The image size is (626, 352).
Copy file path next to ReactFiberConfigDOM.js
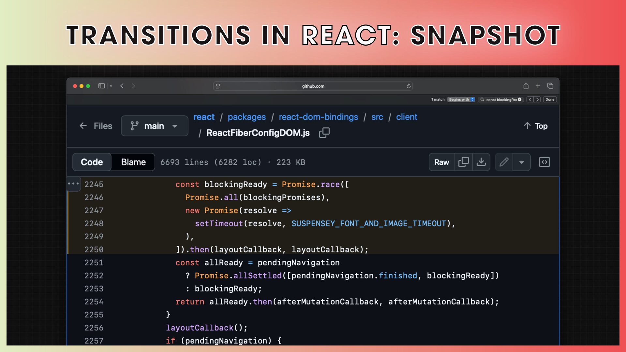(x=324, y=133)
